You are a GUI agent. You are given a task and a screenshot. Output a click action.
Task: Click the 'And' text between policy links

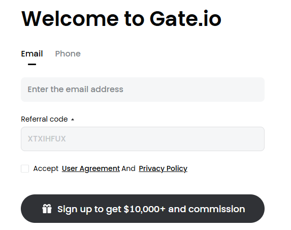coord(128,168)
